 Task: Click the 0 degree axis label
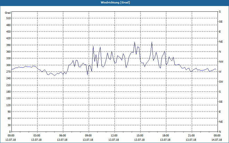10,132
